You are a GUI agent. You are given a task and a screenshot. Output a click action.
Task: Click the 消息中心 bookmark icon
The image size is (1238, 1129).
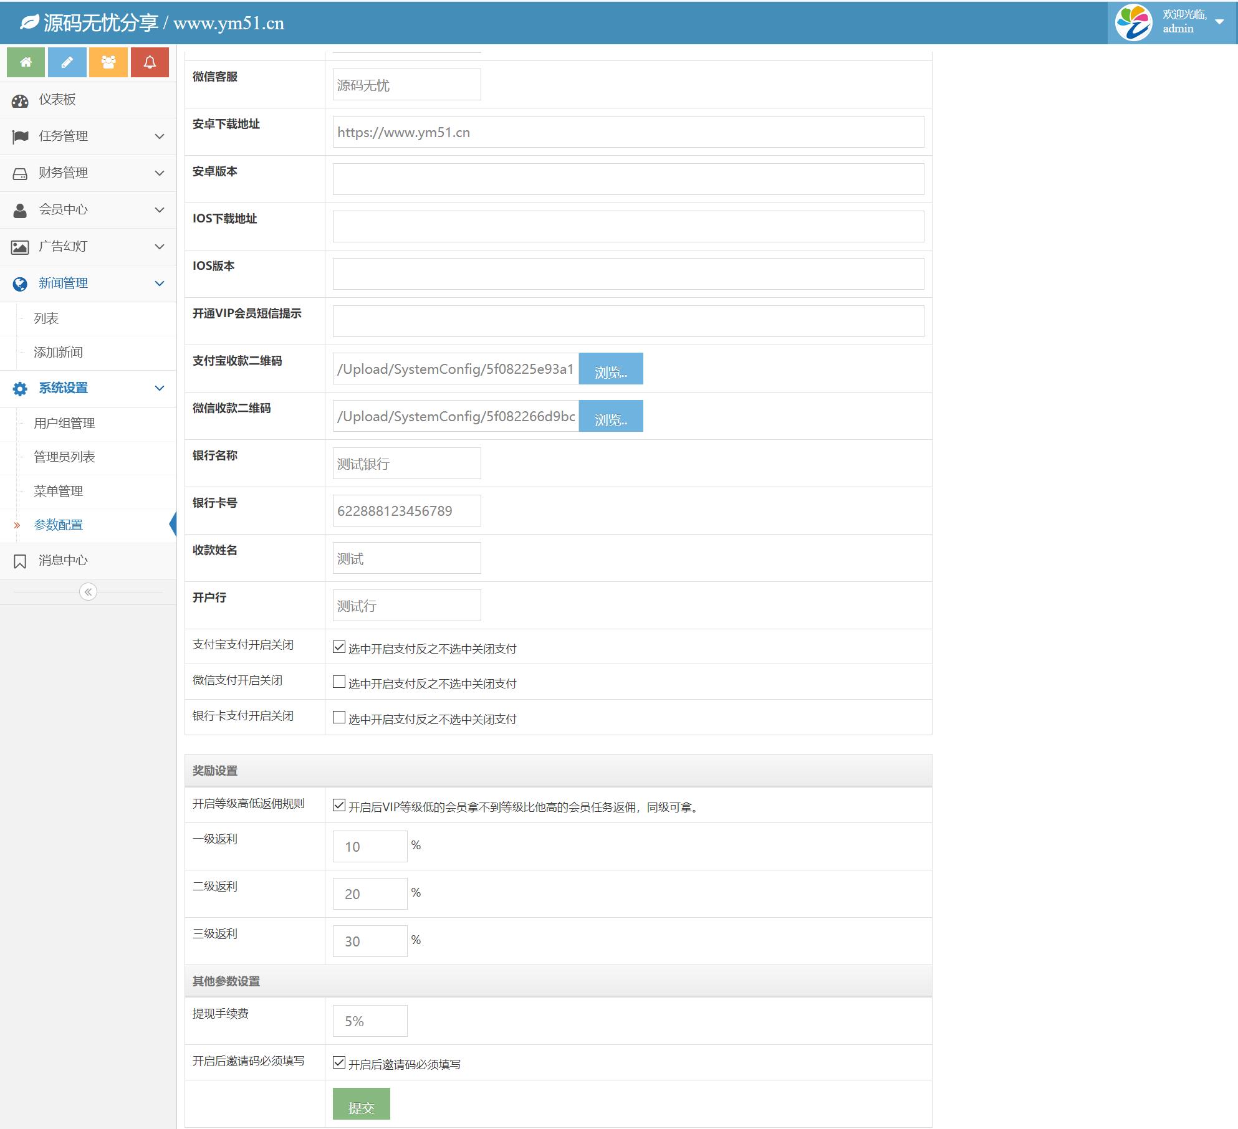click(x=20, y=561)
